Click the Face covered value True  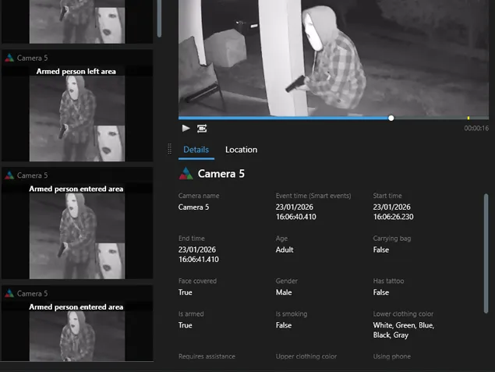coord(185,292)
